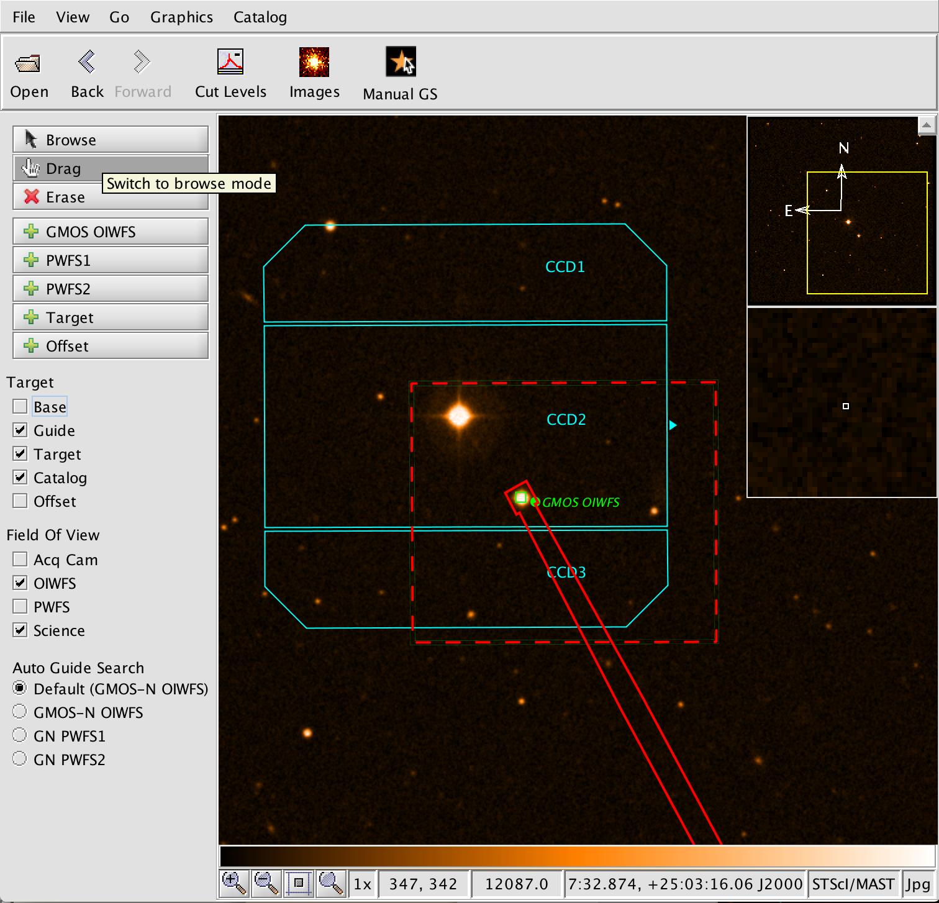Enable the Base target checkbox
The image size is (939, 903).
tap(20, 407)
